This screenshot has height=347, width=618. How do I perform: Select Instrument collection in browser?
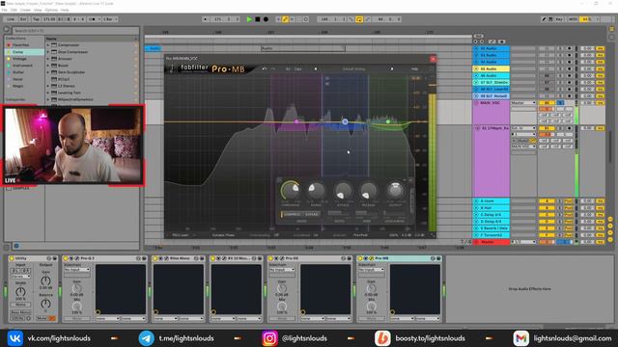tap(24, 66)
